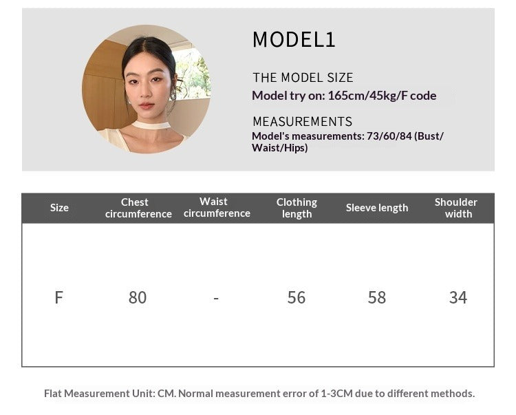Click the model's circular portrait photo
The height and width of the screenshot is (415, 516).
(147, 89)
